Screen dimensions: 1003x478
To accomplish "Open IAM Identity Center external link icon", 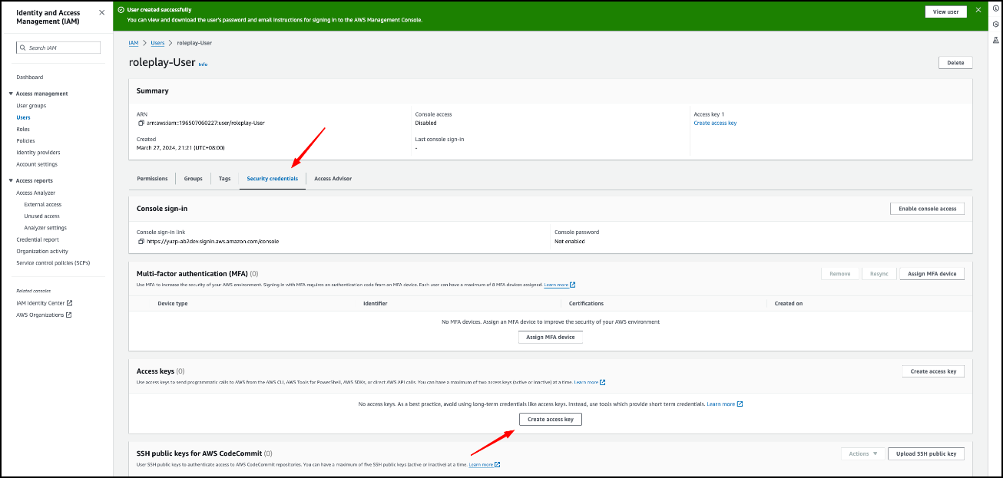I will pyautogui.click(x=69, y=303).
